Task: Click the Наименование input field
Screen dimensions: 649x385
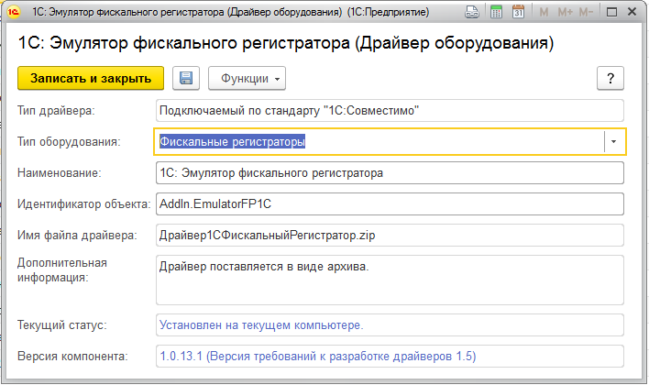Action: (390, 172)
